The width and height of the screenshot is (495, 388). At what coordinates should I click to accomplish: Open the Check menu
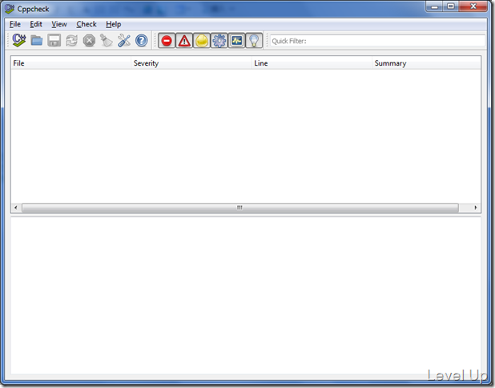pyautogui.click(x=87, y=24)
